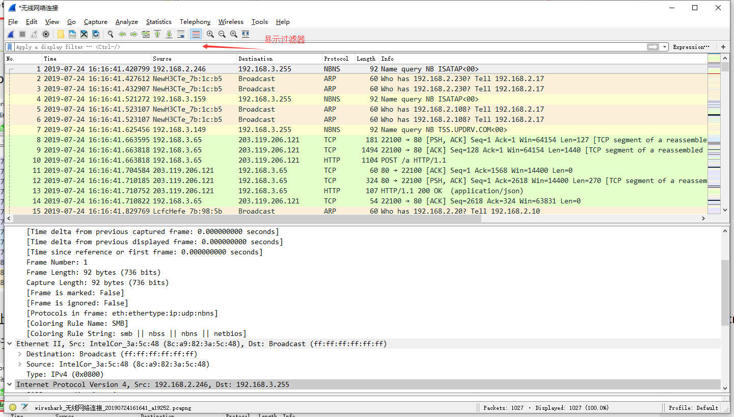Open the Help menu

click(x=283, y=22)
